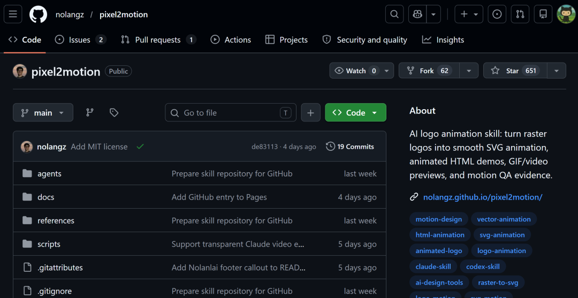
Task: Select the ai-design-tools topic tag
Action: (x=439, y=282)
